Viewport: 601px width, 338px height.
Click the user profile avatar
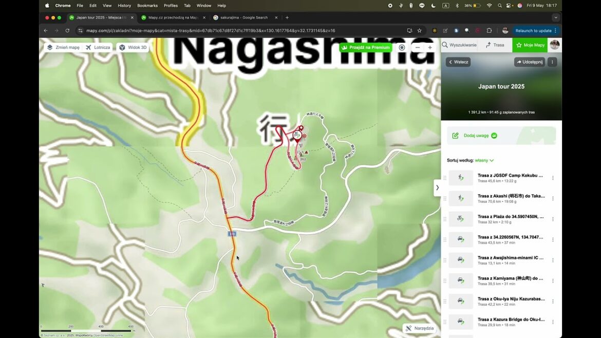554,45
